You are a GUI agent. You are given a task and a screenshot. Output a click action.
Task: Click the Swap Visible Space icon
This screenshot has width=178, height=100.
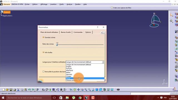pyautogui.click(x=112, y=90)
